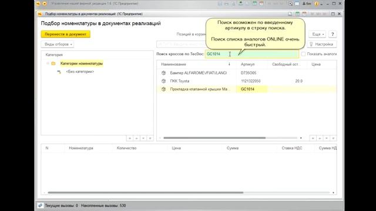Open the 'Еще' menu dropdown
The image size is (376, 211).
point(317,34)
